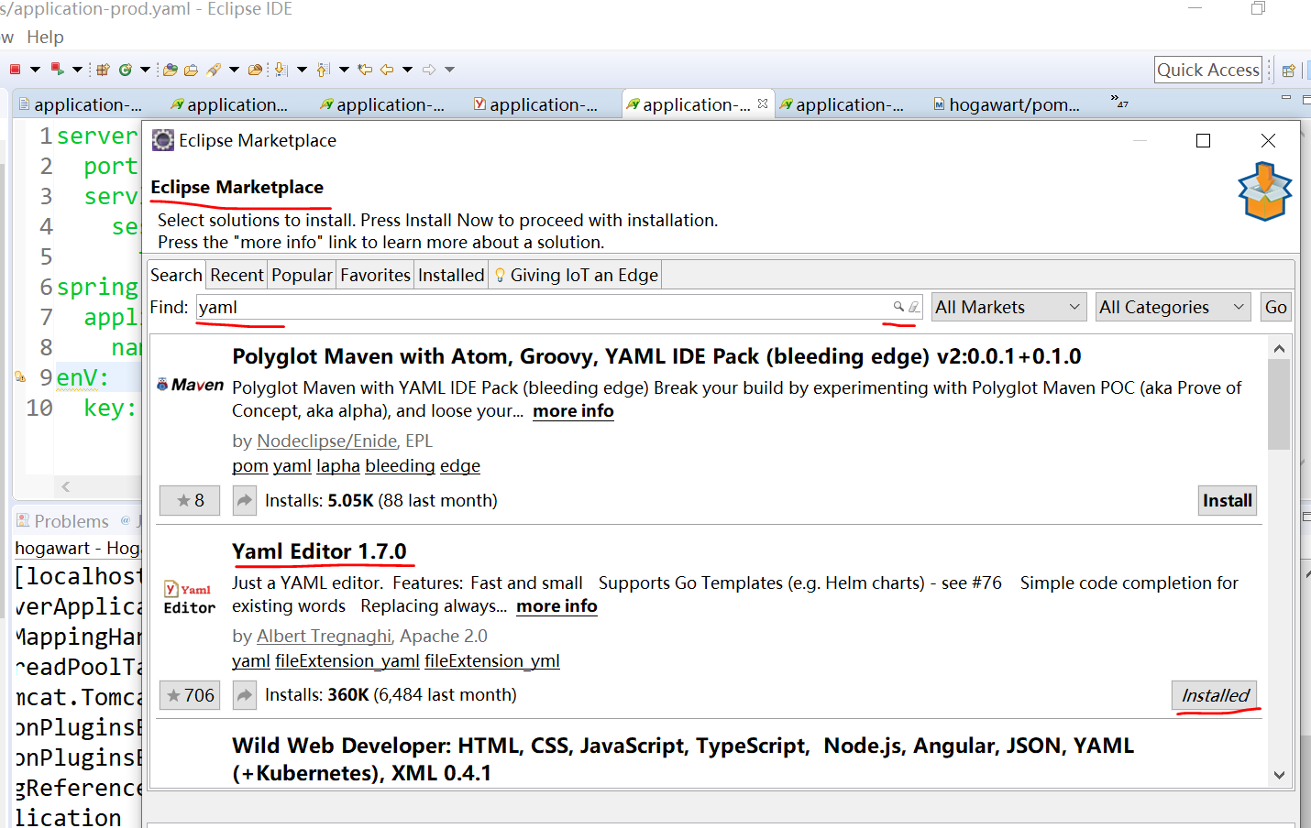Screen dimensions: 1311x828
Task: Click the clear search field icon in Find box
Action: (914, 307)
